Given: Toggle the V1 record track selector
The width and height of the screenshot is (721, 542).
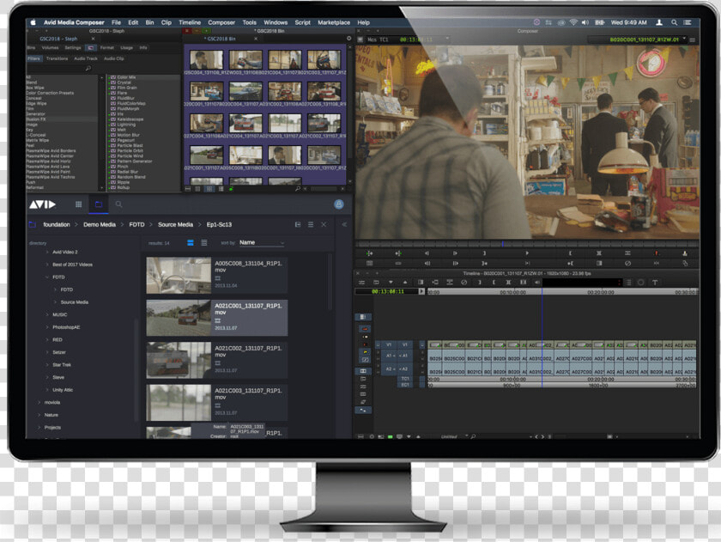Looking at the screenshot, I should point(404,344).
